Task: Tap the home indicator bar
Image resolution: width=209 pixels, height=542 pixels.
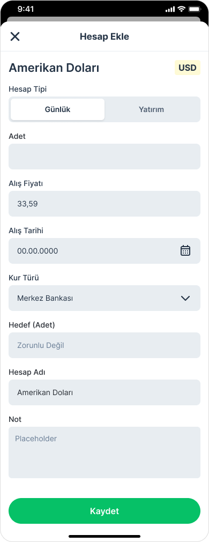Action: pos(104,536)
